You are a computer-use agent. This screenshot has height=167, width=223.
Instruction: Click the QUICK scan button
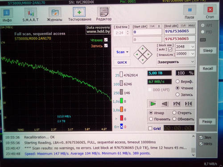[x=122, y=62]
